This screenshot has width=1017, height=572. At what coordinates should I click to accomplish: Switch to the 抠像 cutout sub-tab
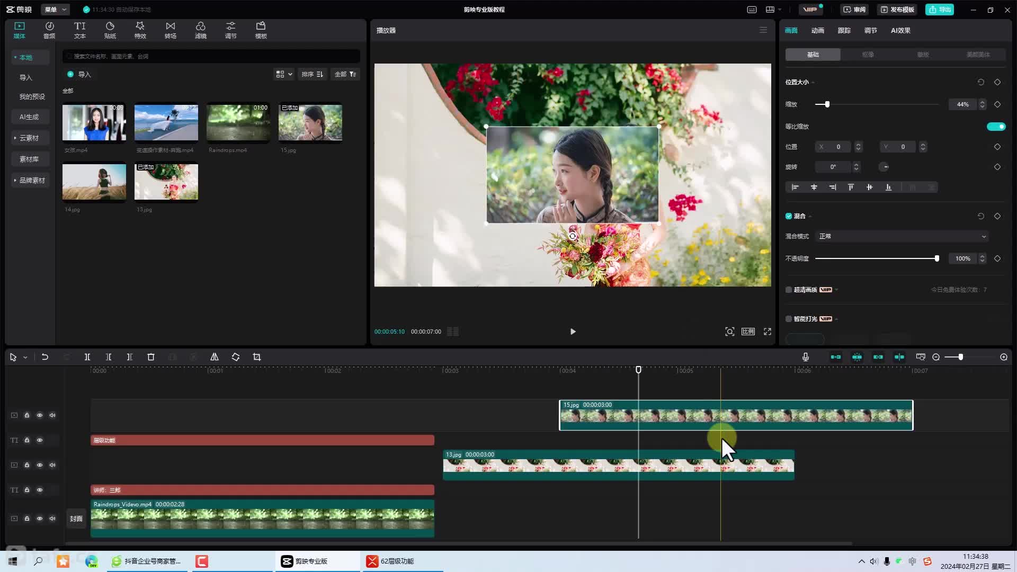pos(868,55)
